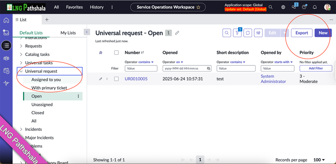Switch to My Lists tab
The width and height of the screenshot is (336, 164).
(68, 33)
